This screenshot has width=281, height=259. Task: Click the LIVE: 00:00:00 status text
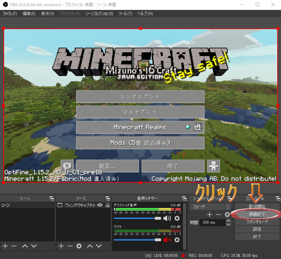(166, 256)
